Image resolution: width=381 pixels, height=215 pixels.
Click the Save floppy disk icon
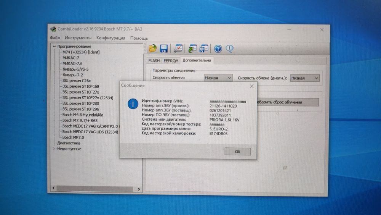point(164,48)
